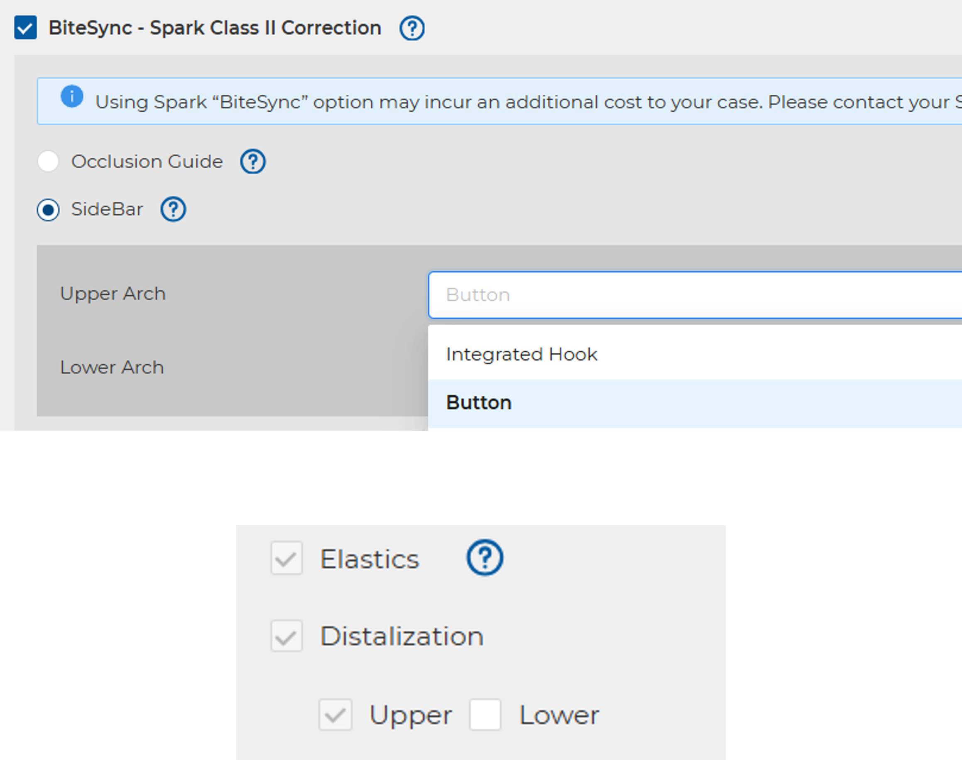Open the Upper Arch dropdown field

coord(694,295)
